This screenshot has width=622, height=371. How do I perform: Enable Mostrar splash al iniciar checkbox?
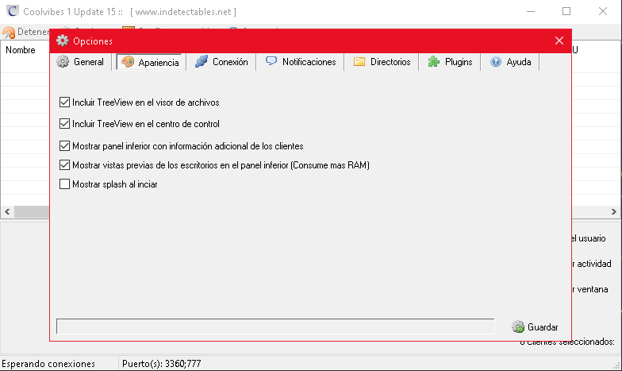coord(64,184)
